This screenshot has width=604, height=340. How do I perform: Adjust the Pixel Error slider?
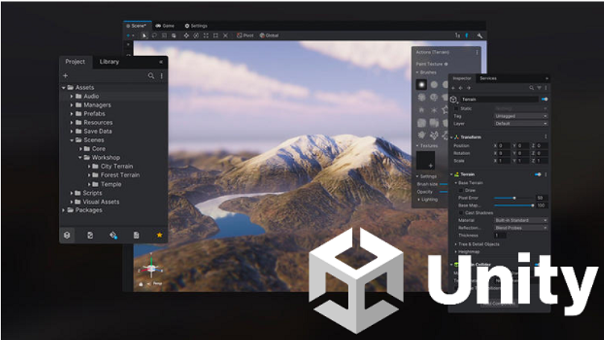515,198
